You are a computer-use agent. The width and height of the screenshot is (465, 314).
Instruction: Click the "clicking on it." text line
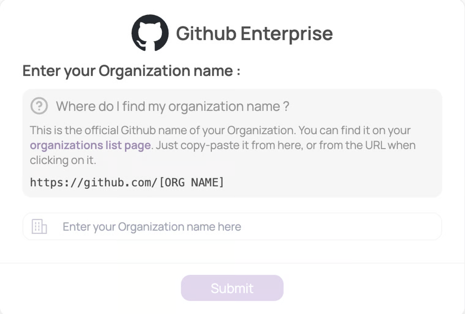(63, 160)
